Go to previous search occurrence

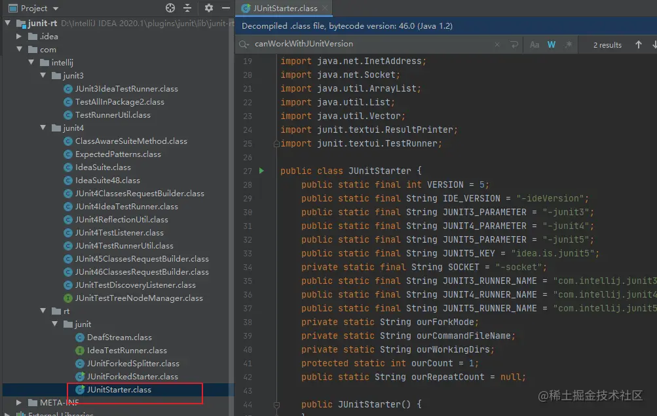click(638, 44)
